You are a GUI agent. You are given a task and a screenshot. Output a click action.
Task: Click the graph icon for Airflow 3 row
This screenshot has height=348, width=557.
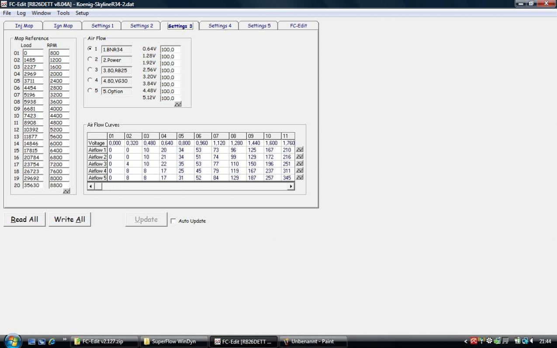pos(300,164)
